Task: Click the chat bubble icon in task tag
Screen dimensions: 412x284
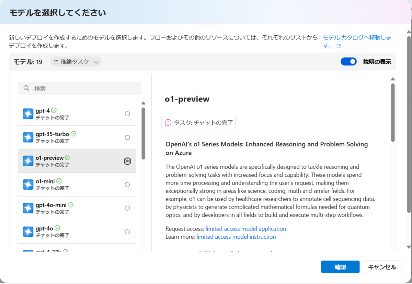Action: click(168, 122)
